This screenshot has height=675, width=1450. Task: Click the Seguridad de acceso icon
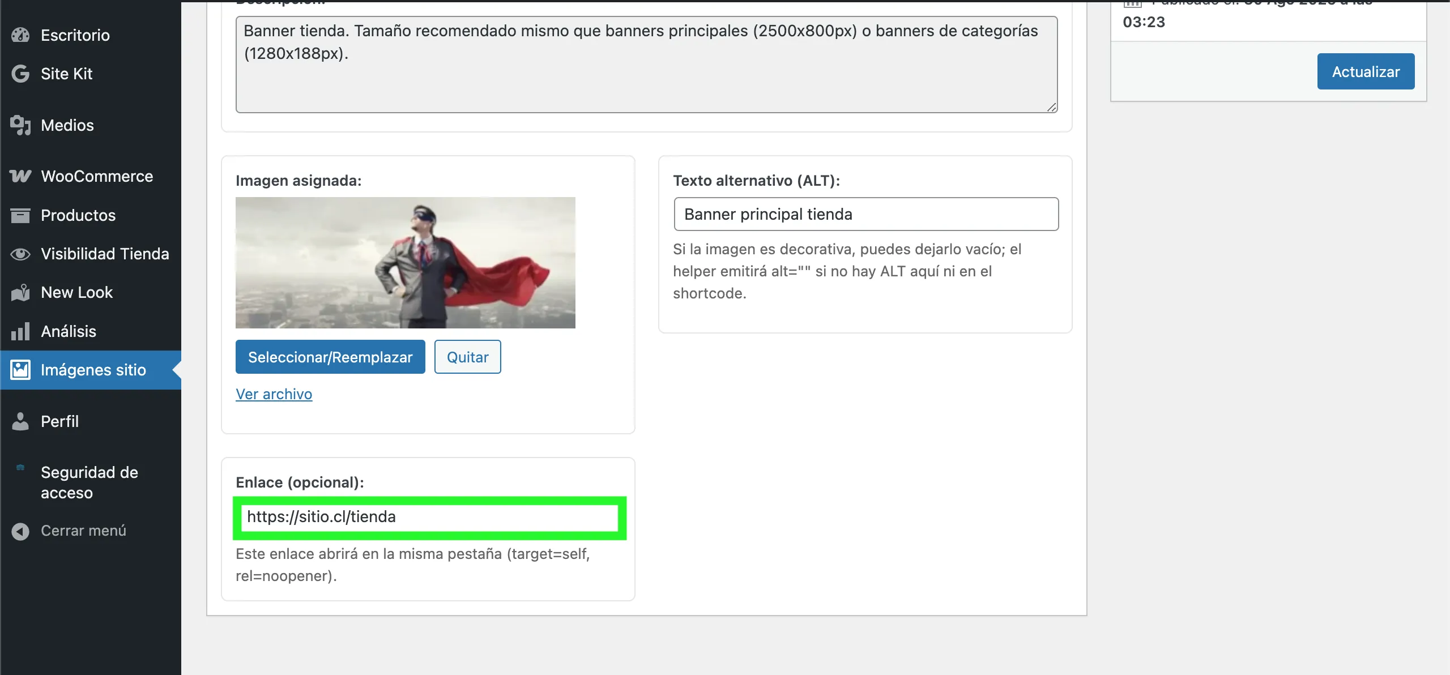(x=20, y=467)
